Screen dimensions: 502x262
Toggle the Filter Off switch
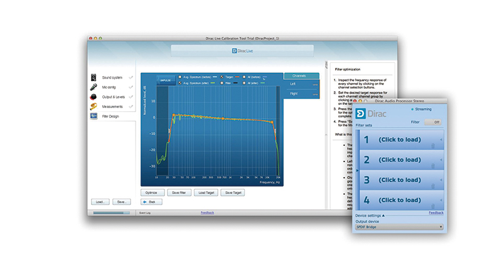click(434, 122)
